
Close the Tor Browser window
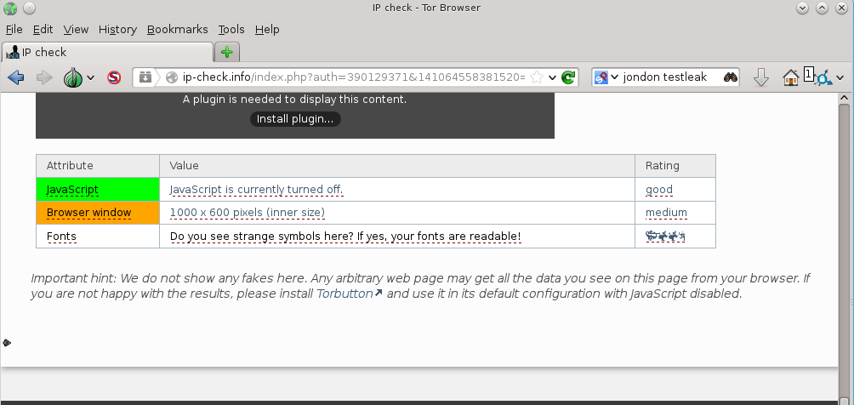coord(842,9)
